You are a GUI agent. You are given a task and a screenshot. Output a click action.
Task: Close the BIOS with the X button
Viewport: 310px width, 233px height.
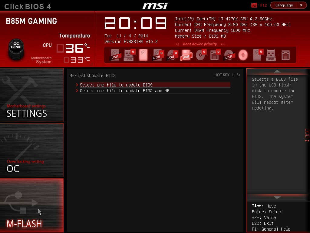point(301,5)
